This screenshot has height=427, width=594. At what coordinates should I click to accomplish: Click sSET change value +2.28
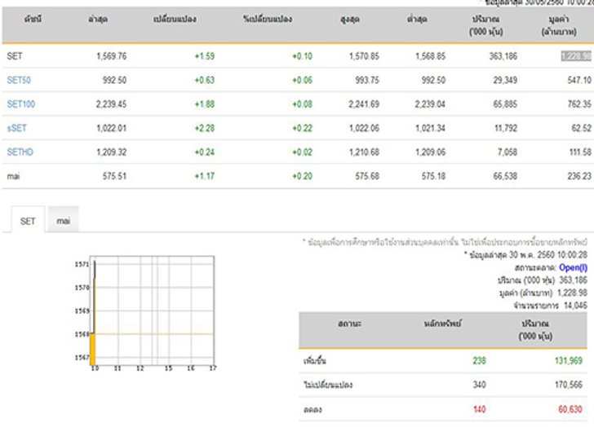(x=205, y=128)
